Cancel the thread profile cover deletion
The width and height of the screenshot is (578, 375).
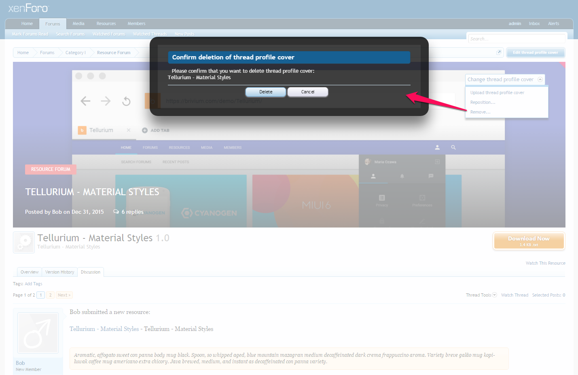308,92
